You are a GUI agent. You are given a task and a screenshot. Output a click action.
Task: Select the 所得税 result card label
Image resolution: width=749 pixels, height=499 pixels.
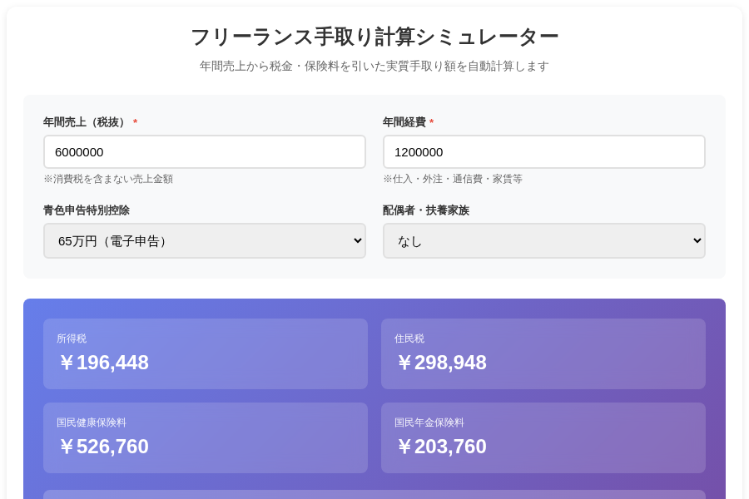[72, 338]
